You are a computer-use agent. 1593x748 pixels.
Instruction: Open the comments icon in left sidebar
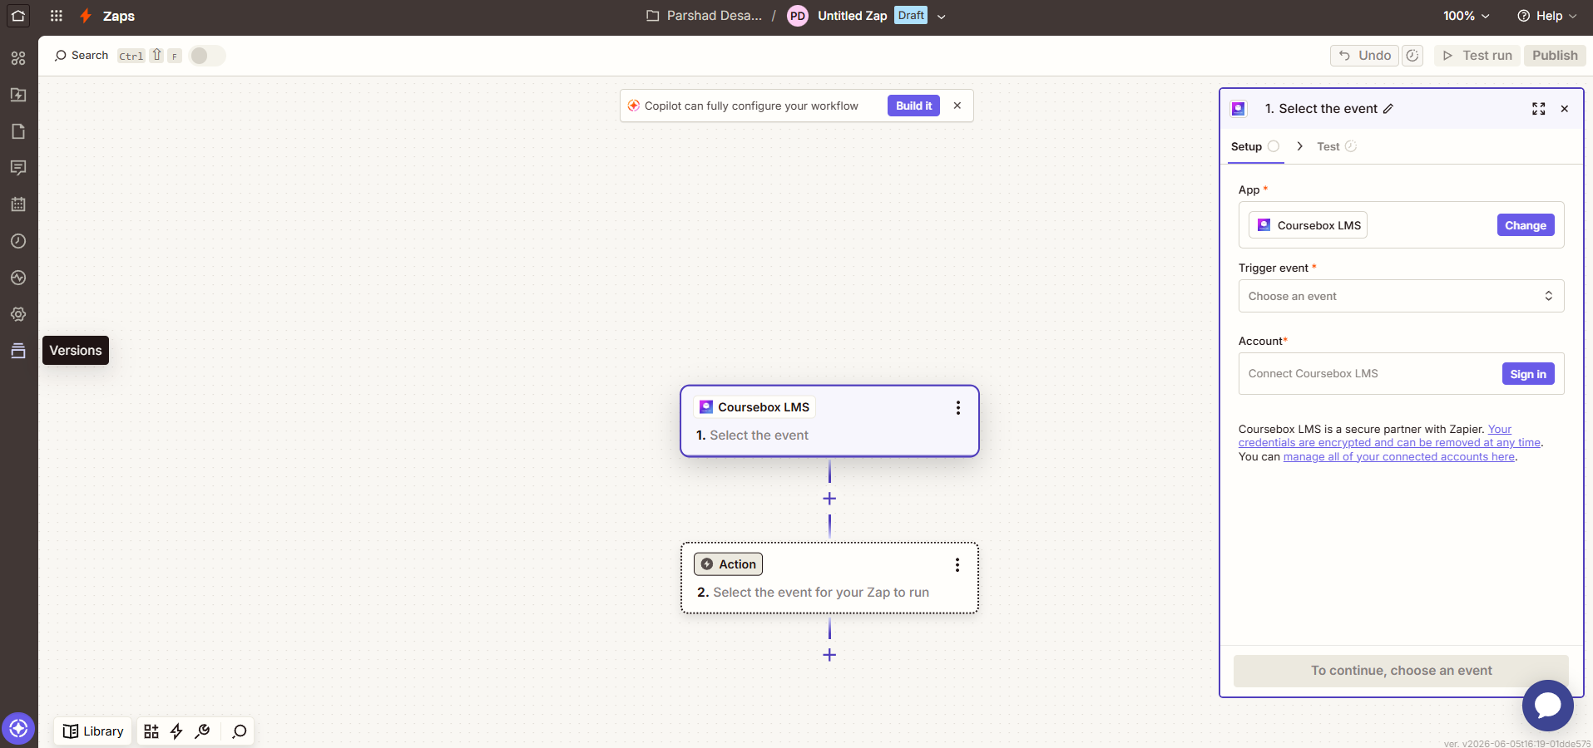pos(18,168)
